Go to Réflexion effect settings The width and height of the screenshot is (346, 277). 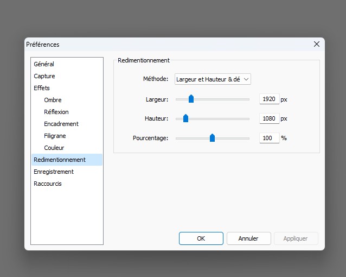pos(56,112)
